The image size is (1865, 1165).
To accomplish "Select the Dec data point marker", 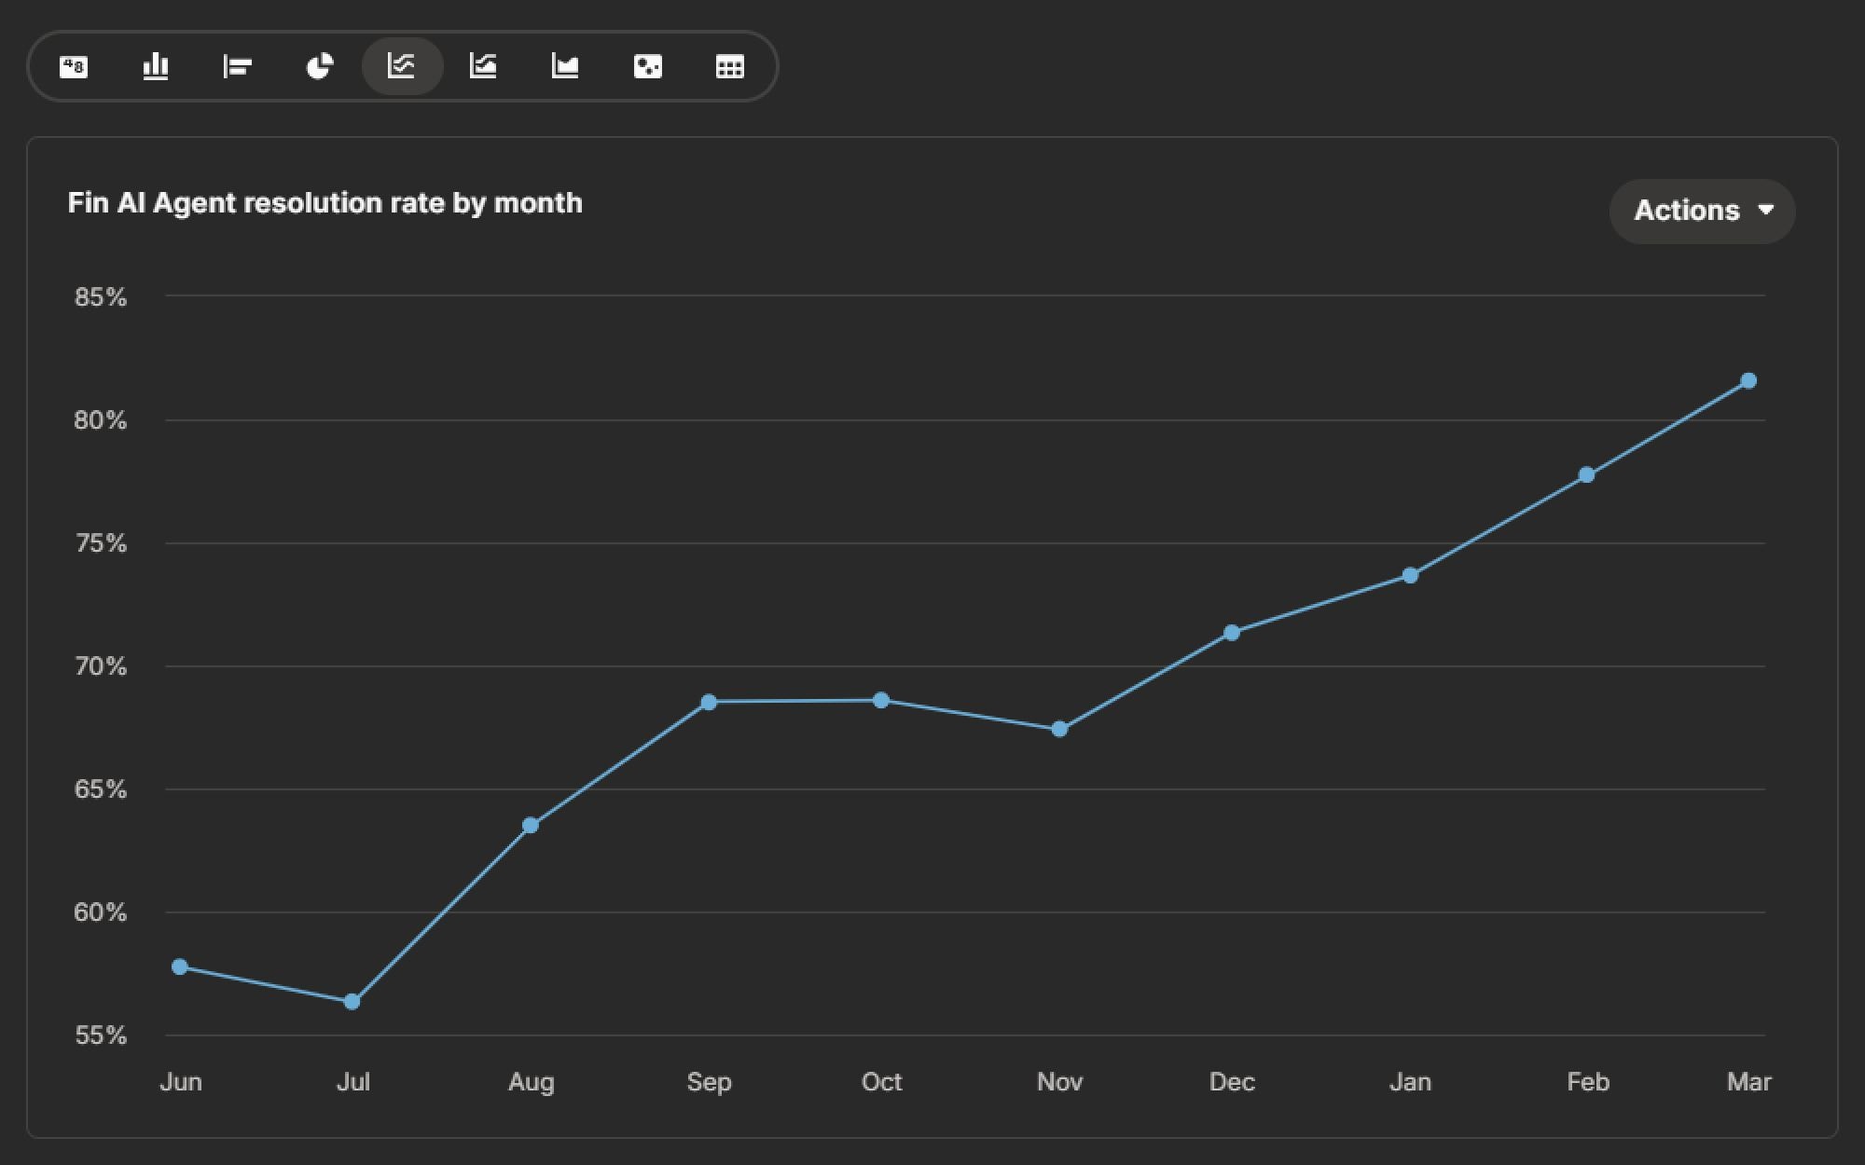I will pyautogui.click(x=1231, y=633).
